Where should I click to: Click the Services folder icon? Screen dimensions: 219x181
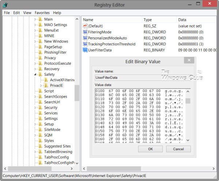tap(41, 113)
